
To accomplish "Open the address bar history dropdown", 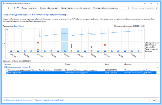I will click(126, 8).
